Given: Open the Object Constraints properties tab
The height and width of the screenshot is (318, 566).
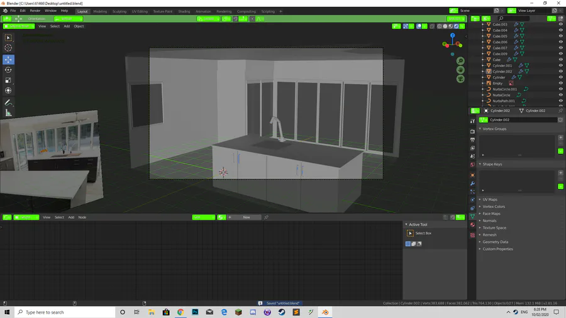Looking at the screenshot, I should pyautogui.click(x=472, y=208).
